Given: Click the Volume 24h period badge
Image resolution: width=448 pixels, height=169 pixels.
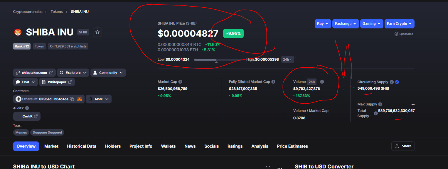Looking at the screenshot, I should click(x=312, y=82).
